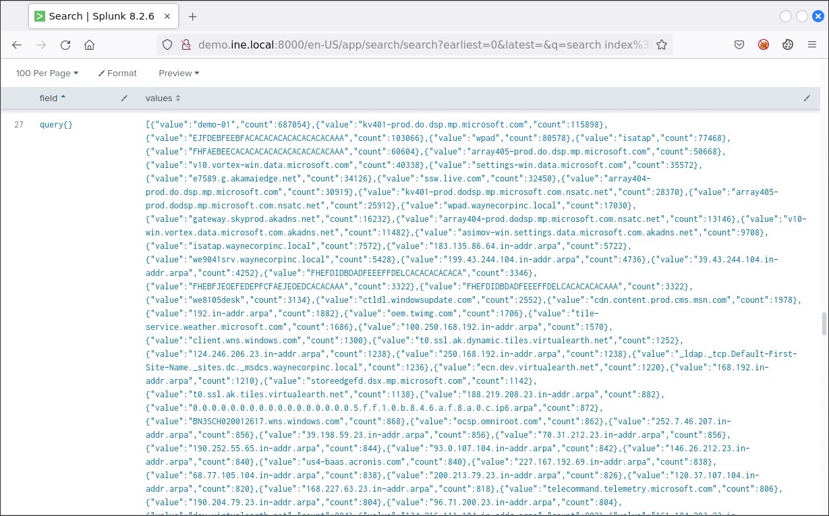Select the Search | Splunk 8.2.6 tab
The height and width of the screenshot is (516, 829).
pos(94,17)
